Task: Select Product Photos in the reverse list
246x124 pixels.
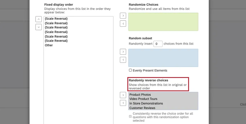Action: (x=140, y=95)
